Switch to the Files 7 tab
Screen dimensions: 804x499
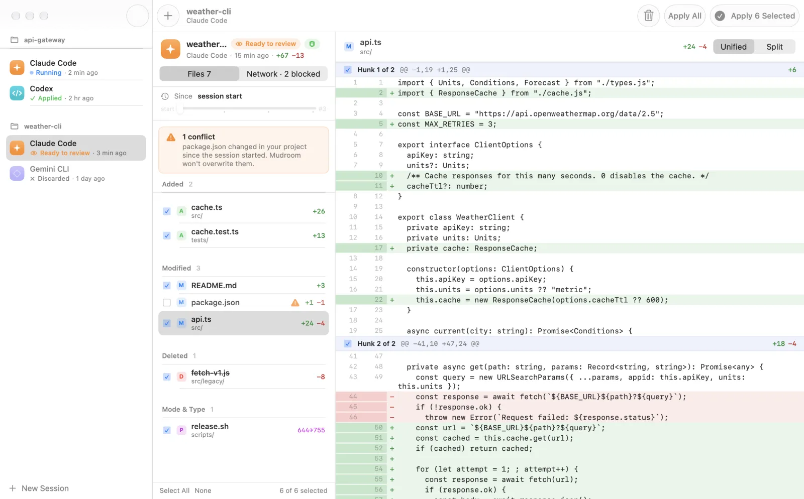pyautogui.click(x=199, y=74)
